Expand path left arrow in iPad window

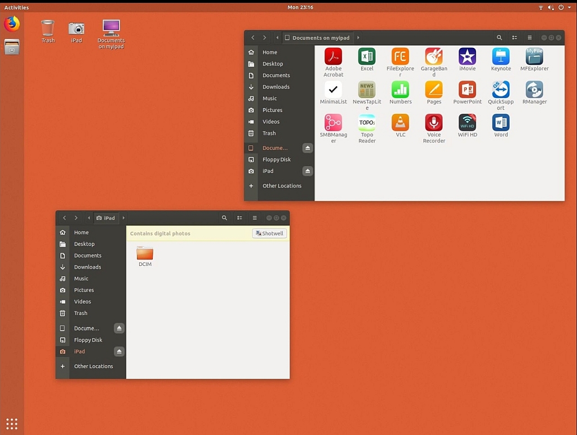(88, 218)
